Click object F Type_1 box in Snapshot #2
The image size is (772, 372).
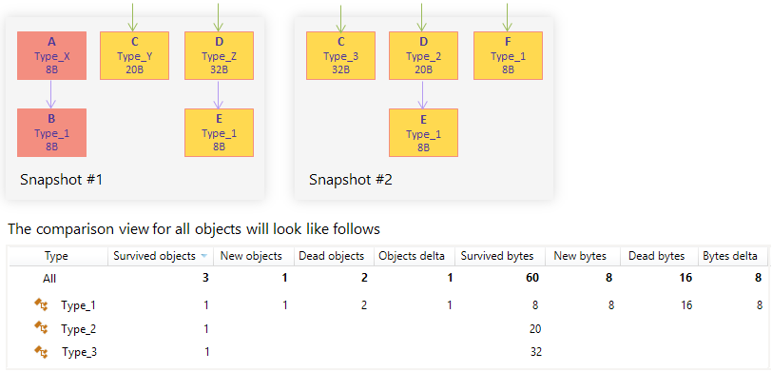pyautogui.click(x=508, y=56)
